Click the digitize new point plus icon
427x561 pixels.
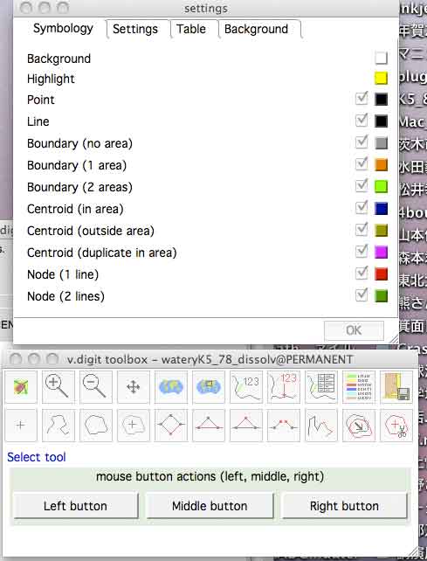(21, 425)
